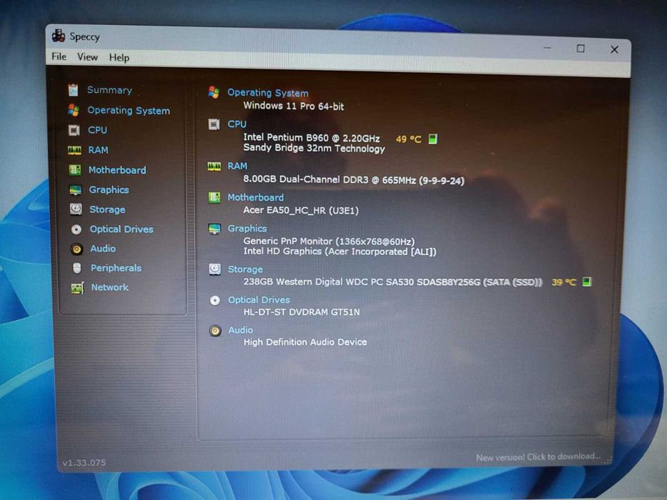View Peripherals label in sidebar
Screen dimensions: 667x500
tap(116, 268)
